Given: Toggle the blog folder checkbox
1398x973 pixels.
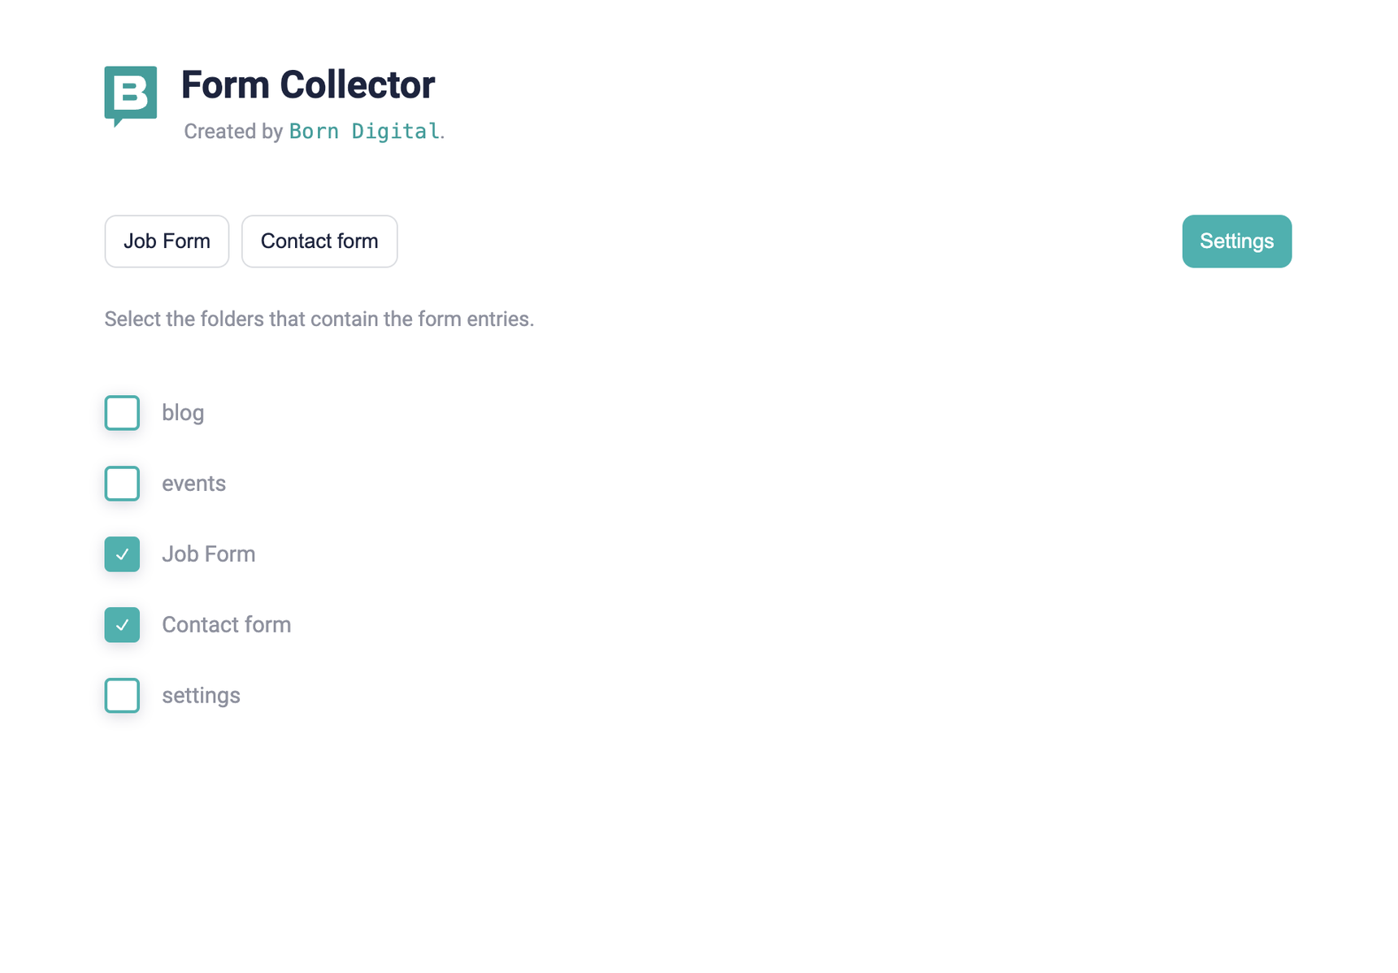Looking at the screenshot, I should [x=121, y=413].
